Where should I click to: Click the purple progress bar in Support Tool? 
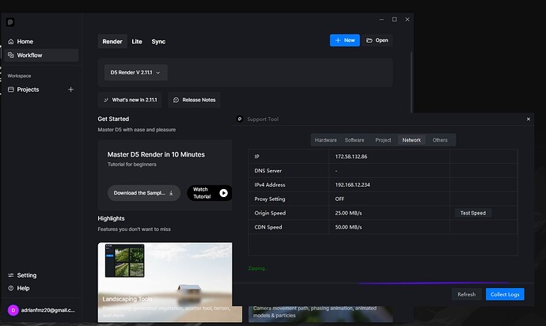coord(434,283)
